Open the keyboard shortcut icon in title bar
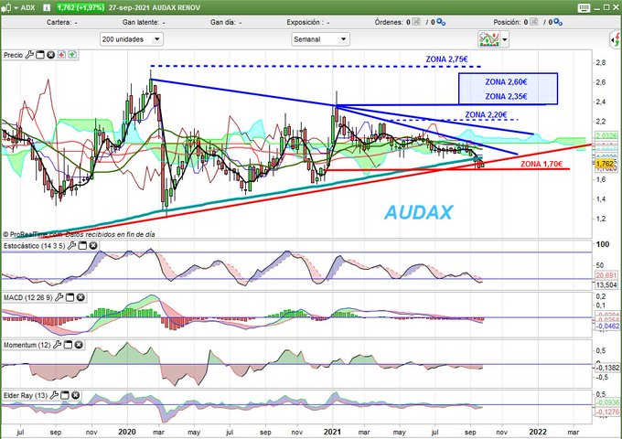 click(x=584, y=8)
